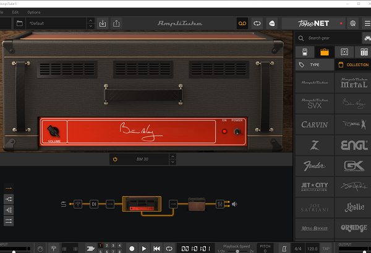The width and height of the screenshot is (371, 253).
Task: Open the ToneNET panel button
Action: click(x=313, y=24)
